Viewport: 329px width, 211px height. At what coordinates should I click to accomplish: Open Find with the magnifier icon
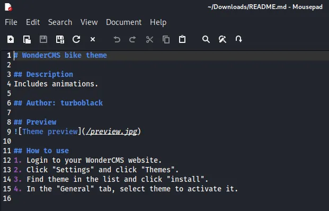pos(206,39)
